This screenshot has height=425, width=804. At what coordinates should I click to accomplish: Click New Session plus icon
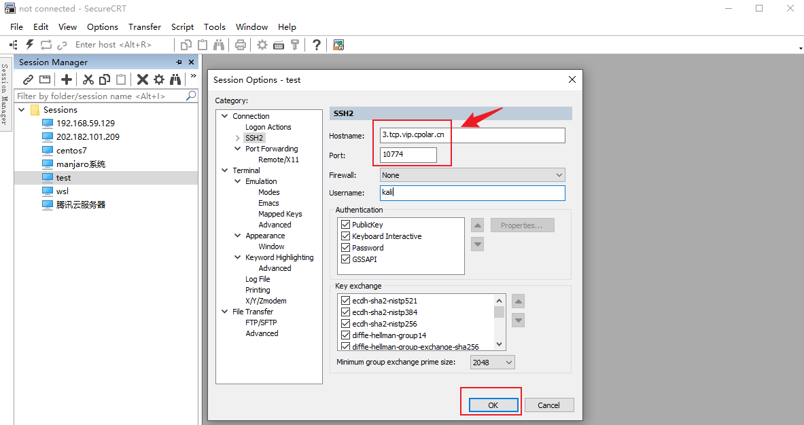pyautogui.click(x=66, y=79)
